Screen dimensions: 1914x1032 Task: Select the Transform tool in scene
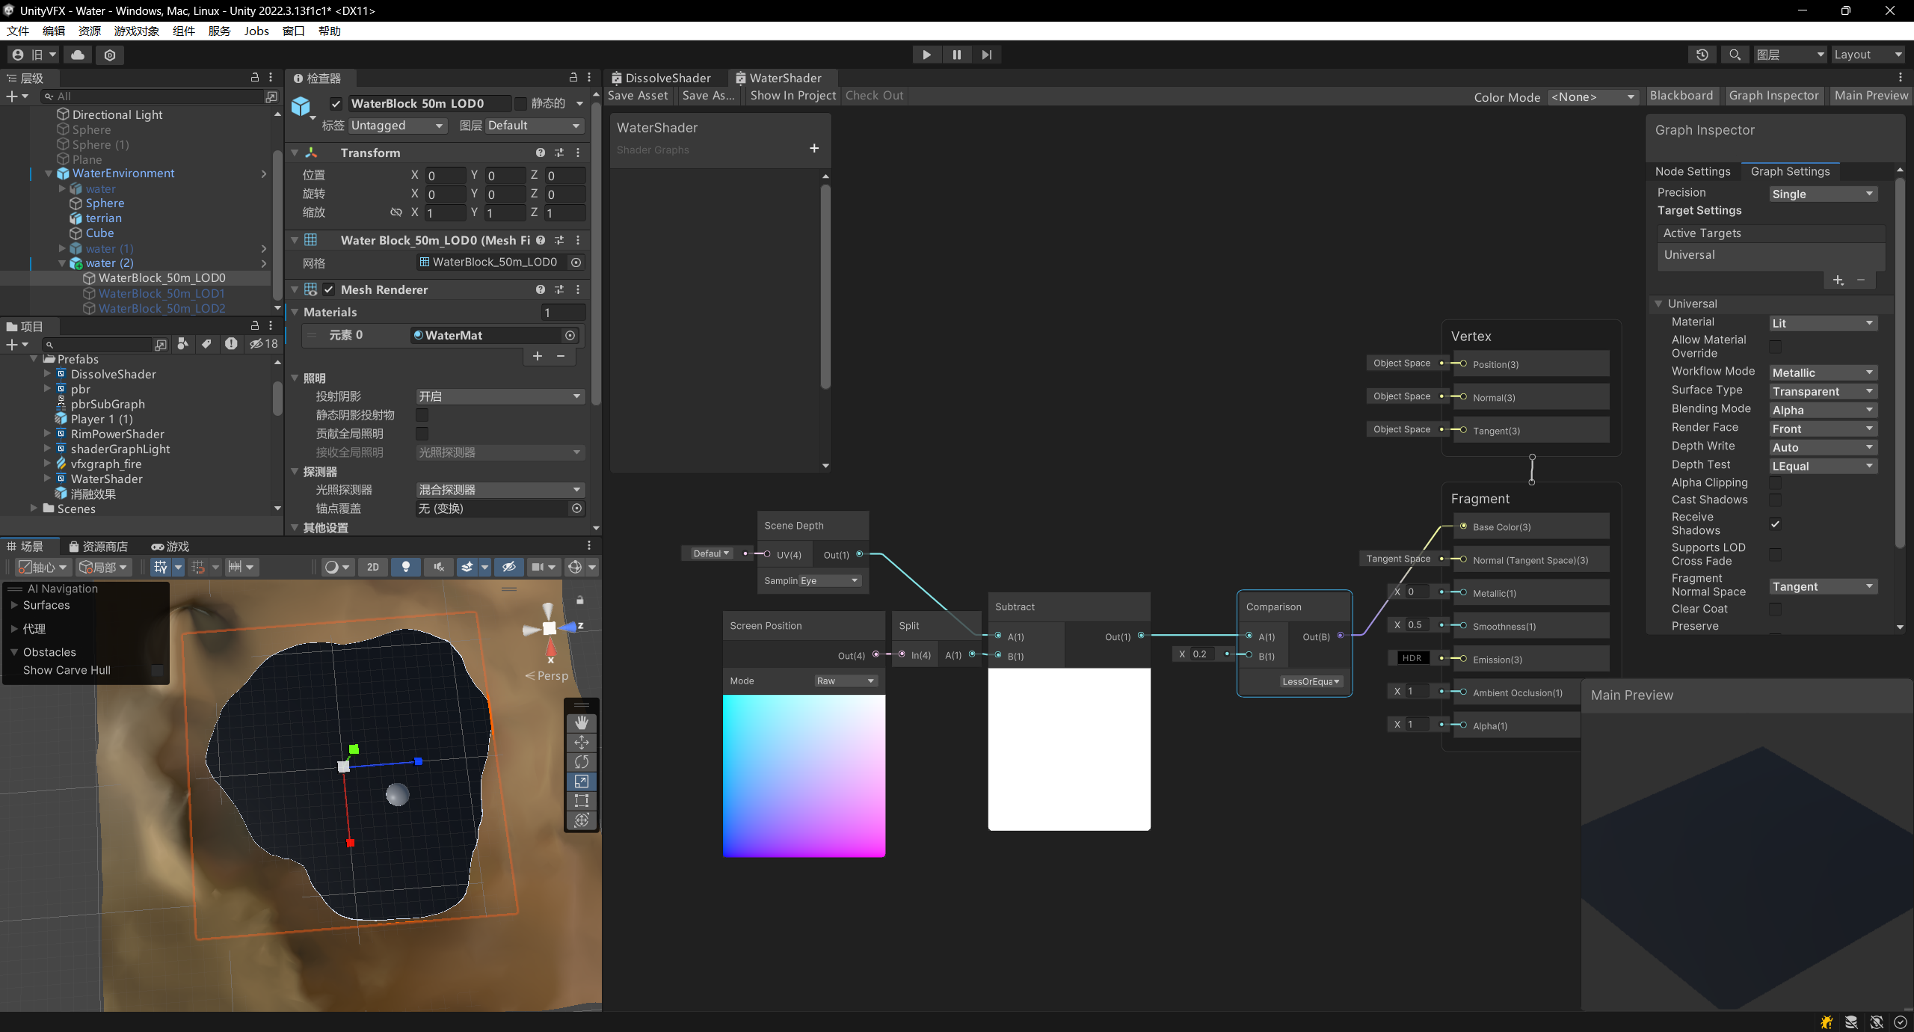582,820
